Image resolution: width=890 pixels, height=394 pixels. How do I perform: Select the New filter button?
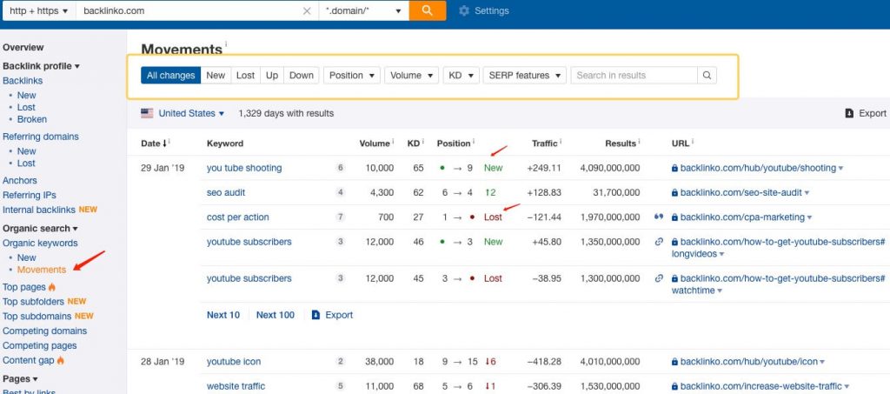click(216, 76)
